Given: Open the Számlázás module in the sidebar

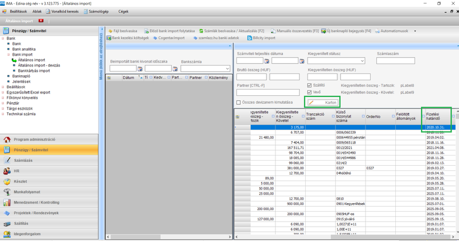Looking at the screenshot, I should coord(24,161).
